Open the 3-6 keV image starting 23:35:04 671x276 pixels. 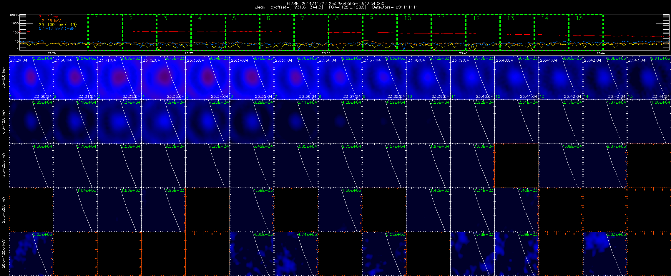[x=296, y=78]
